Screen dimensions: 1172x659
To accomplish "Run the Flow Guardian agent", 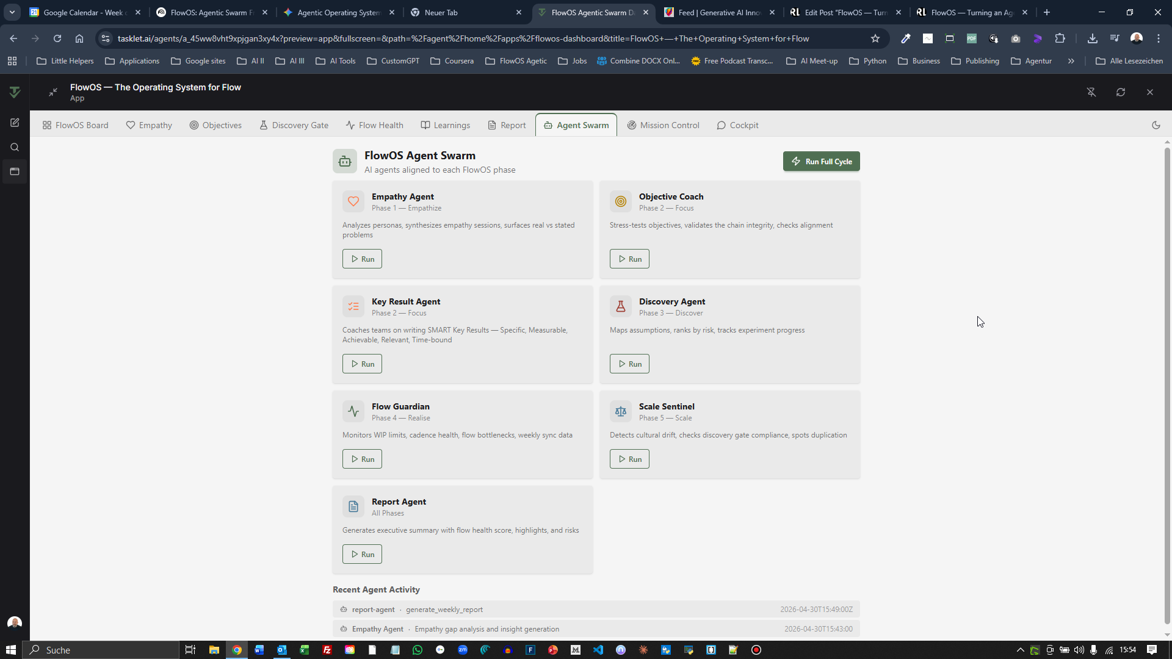I will [x=362, y=459].
